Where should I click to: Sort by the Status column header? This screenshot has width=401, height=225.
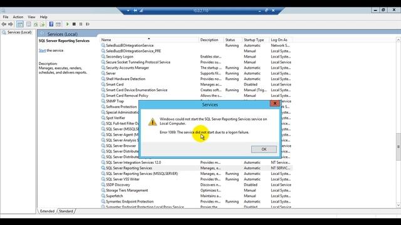(232, 40)
